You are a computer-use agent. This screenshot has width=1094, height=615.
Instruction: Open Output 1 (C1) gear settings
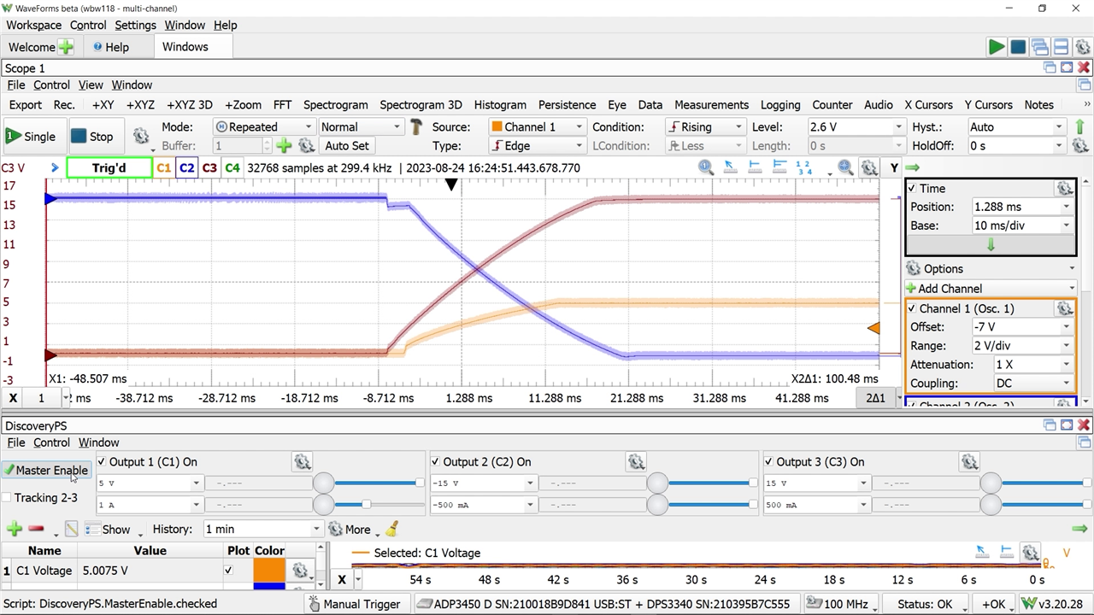[x=303, y=462]
